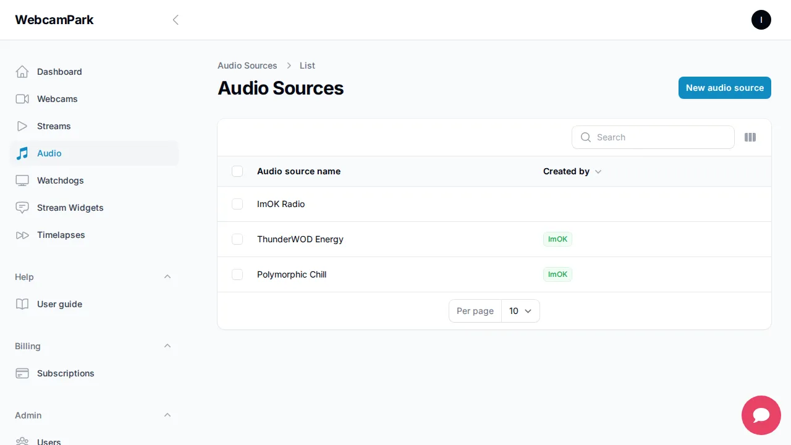
Task: Collapse the Billing section
Action: 167,345
